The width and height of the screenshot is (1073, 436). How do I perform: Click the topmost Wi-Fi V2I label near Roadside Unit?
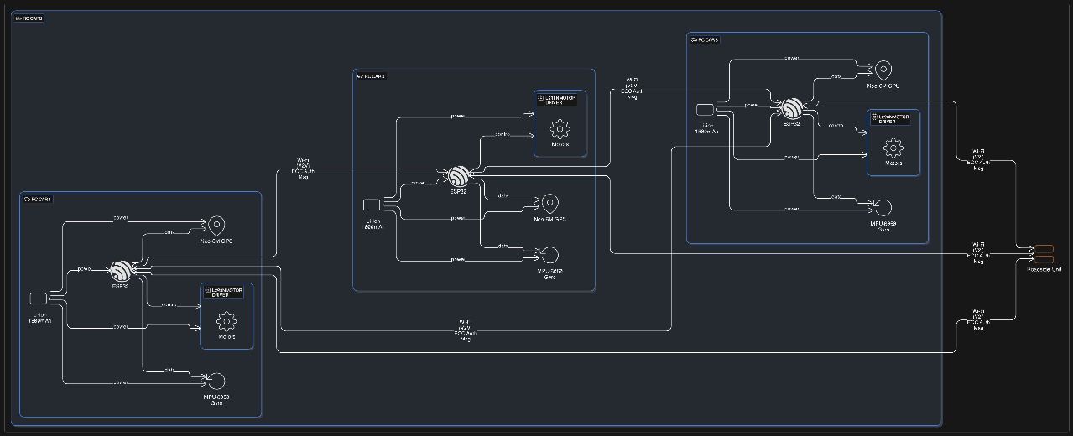(978, 159)
